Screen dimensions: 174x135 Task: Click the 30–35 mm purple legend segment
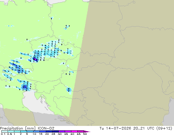pyautogui.click(x=61, y=131)
